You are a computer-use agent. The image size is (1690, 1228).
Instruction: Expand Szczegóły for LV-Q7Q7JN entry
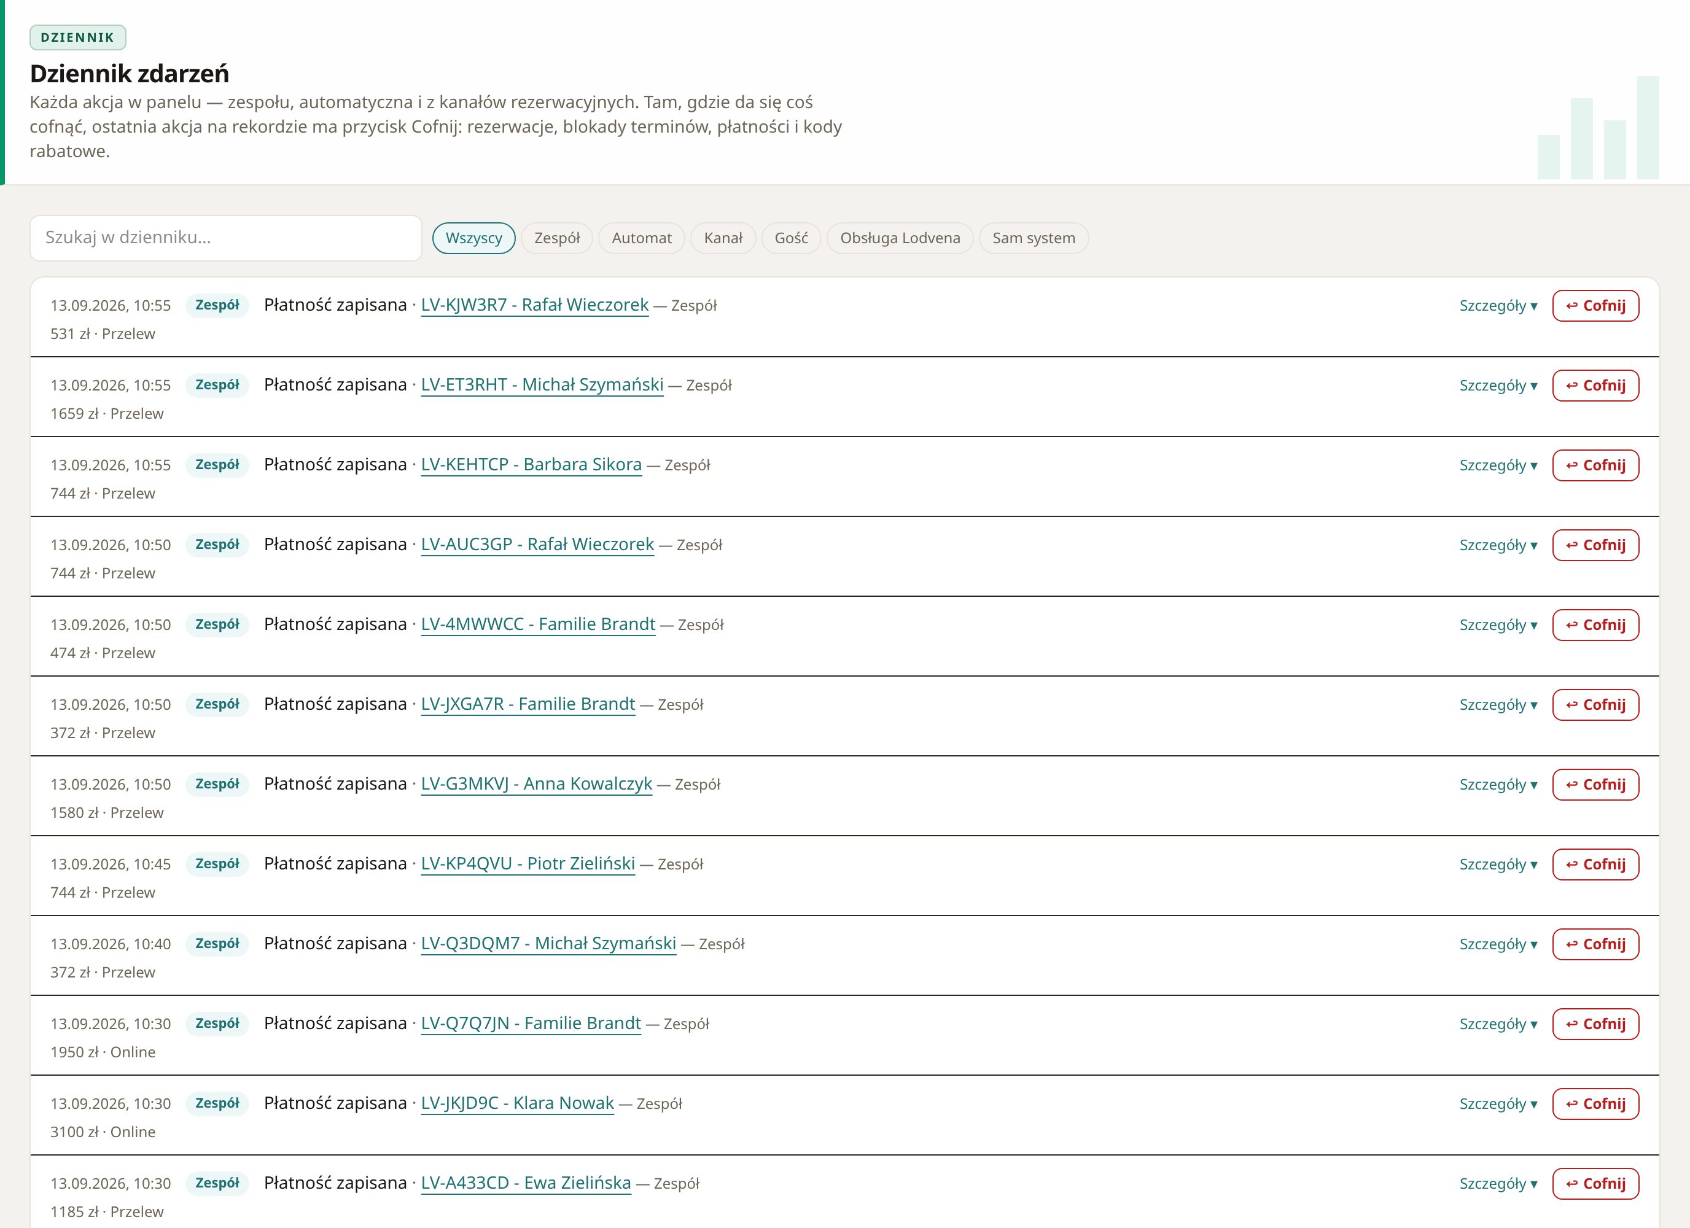click(1498, 1023)
